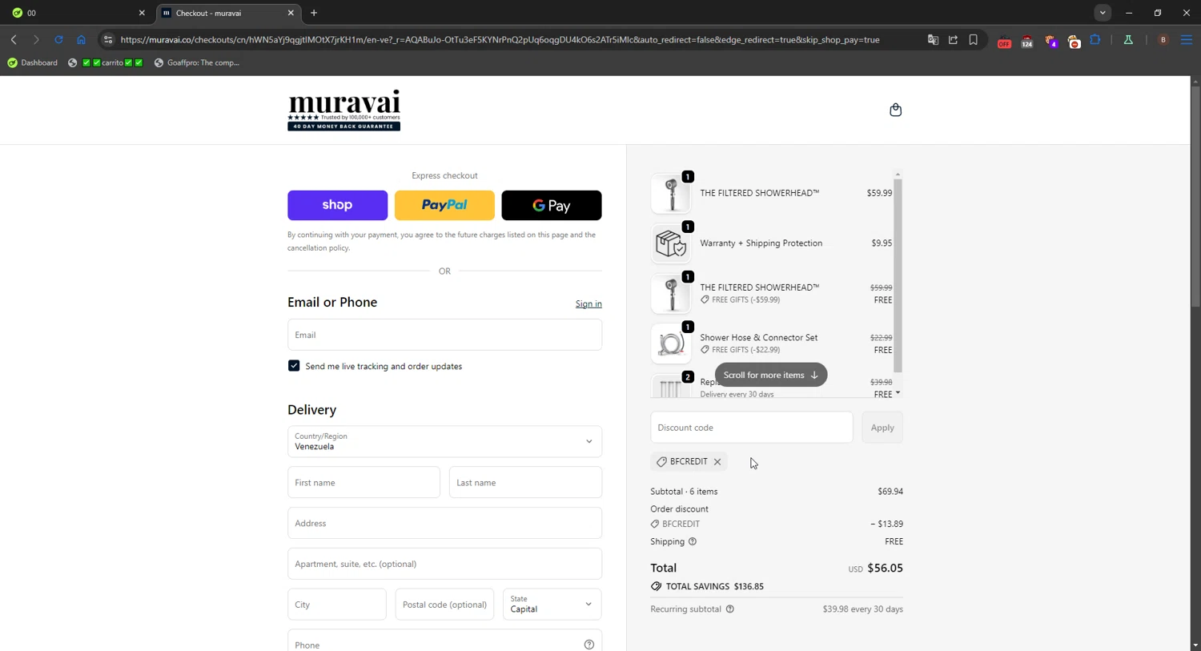Open tab search dropdown in title bar
The height and width of the screenshot is (651, 1201).
[x=1103, y=13]
